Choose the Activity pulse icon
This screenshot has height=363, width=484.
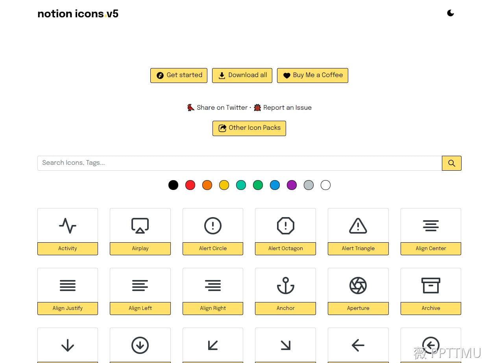68,226
